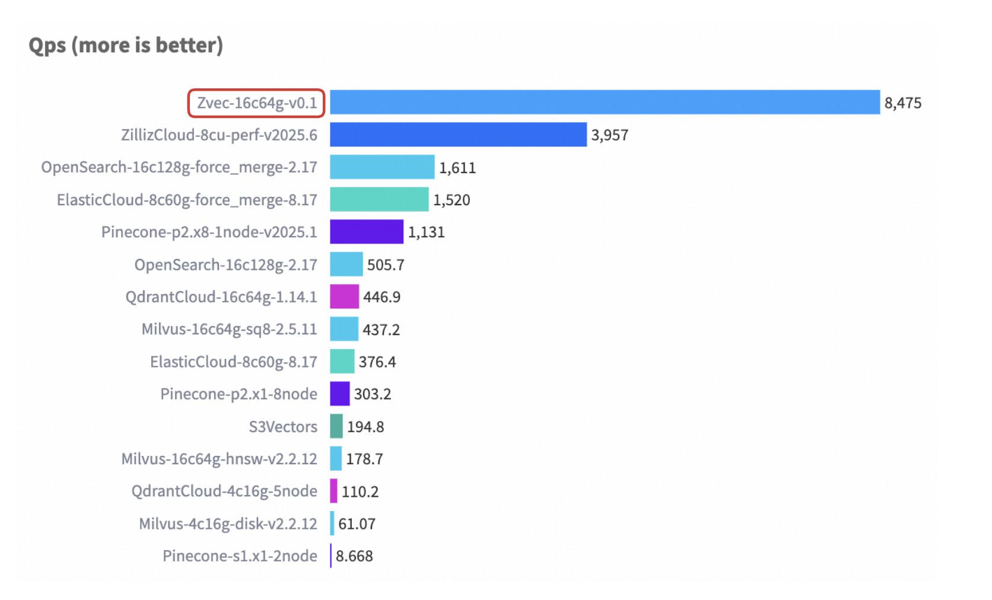The width and height of the screenshot is (992, 600).
Task: Click the magenta QdrantCloud-16c64g-1.14.1 bar
Action: (x=344, y=296)
